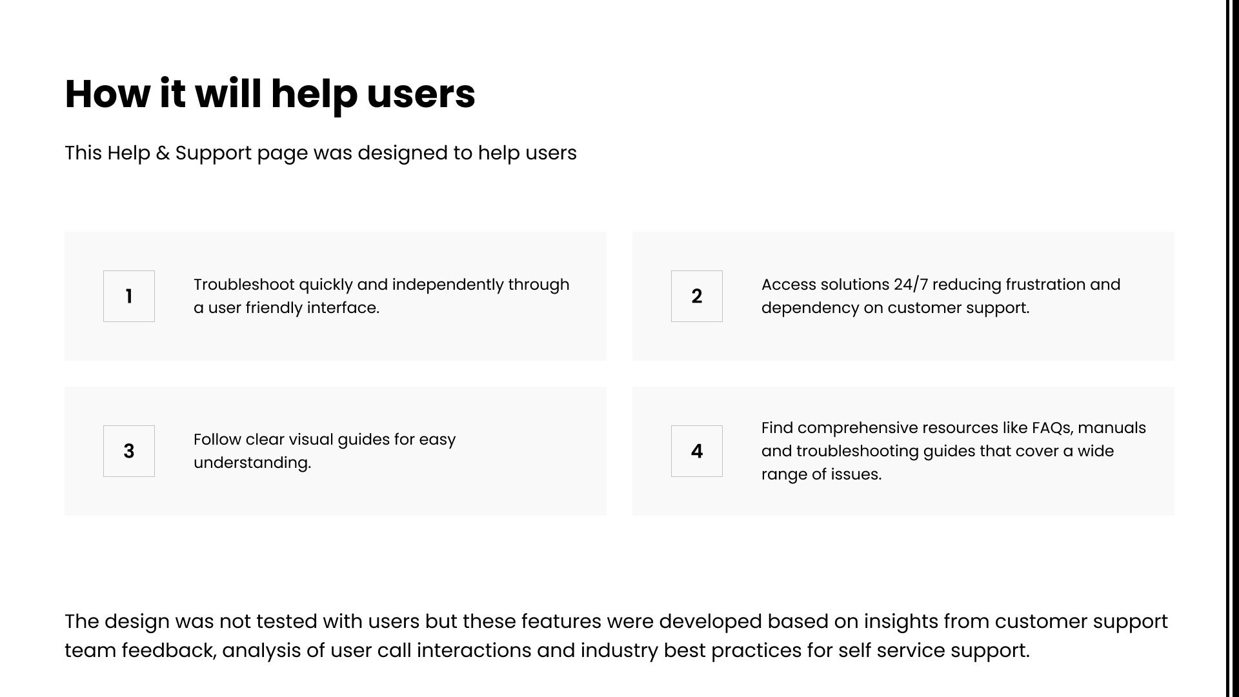Click the number 4 box
This screenshot has width=1239, height=697.
point(697,451)
